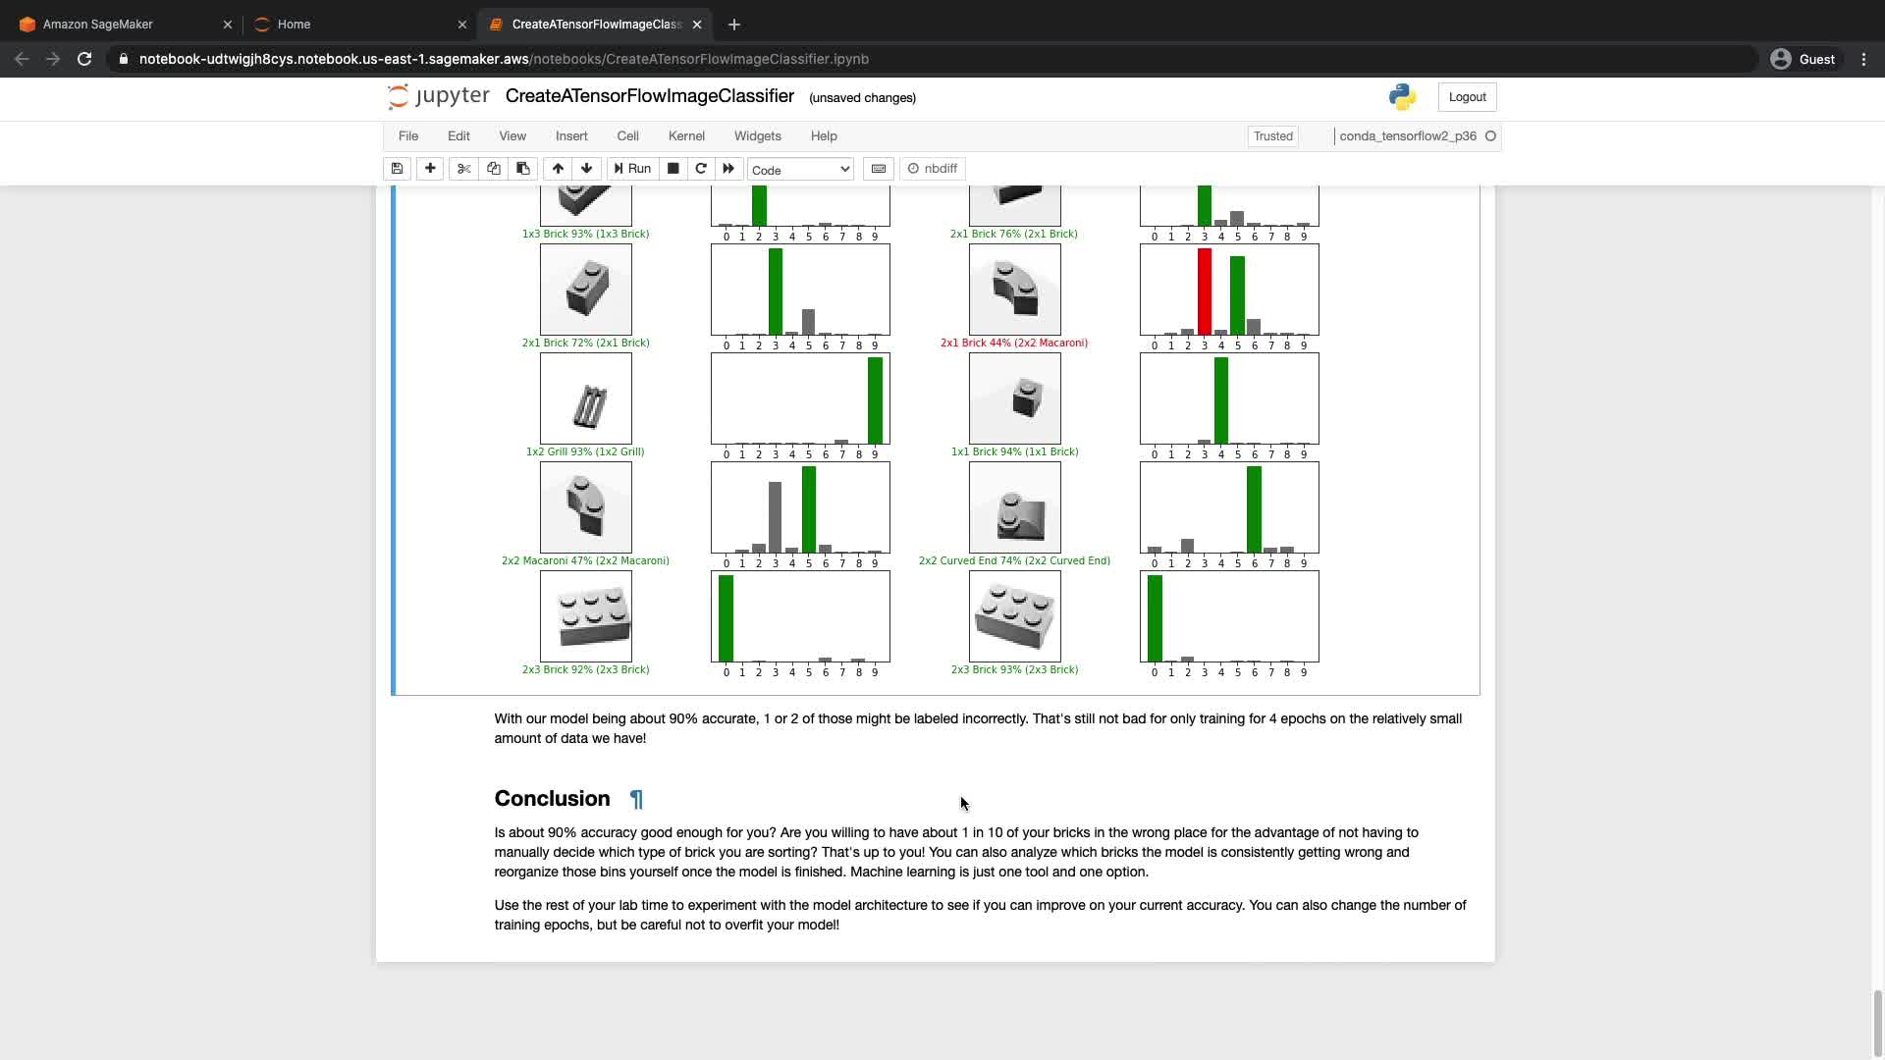Click the Run button
This screenshot has width=1885, height=1060.
(633, 169)
